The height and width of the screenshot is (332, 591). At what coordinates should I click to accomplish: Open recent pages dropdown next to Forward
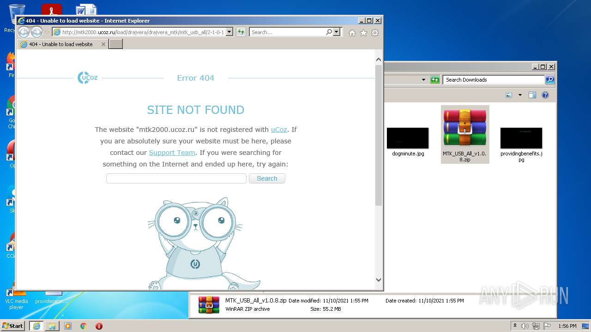pos(47,32)
